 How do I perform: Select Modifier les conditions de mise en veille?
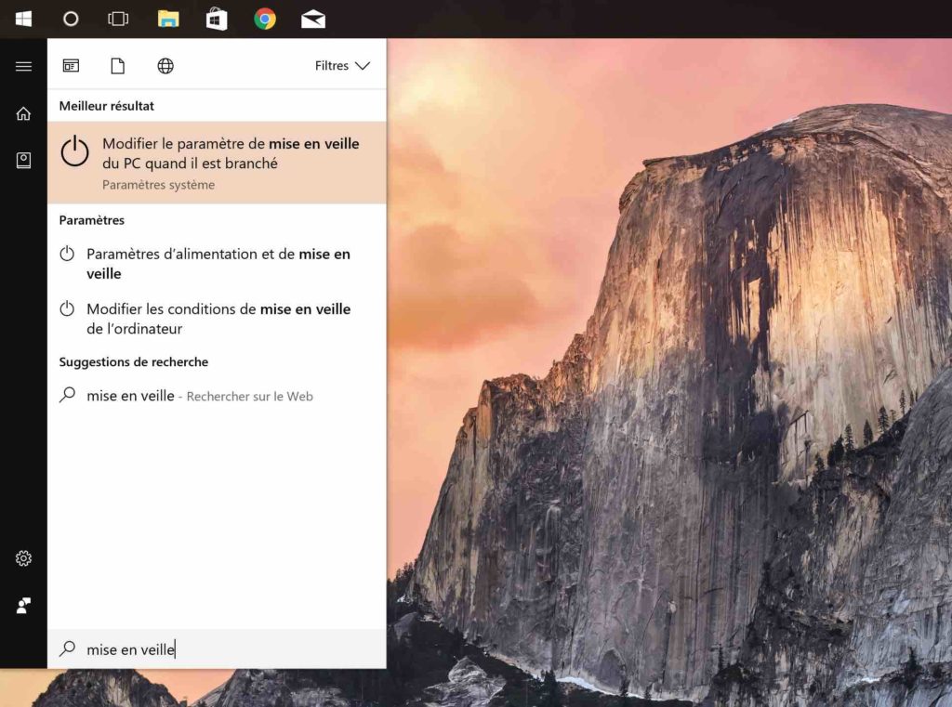coord(217,319)
